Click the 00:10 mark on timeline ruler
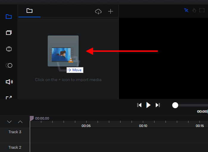208x152 pixels. [x=143, y=126]
